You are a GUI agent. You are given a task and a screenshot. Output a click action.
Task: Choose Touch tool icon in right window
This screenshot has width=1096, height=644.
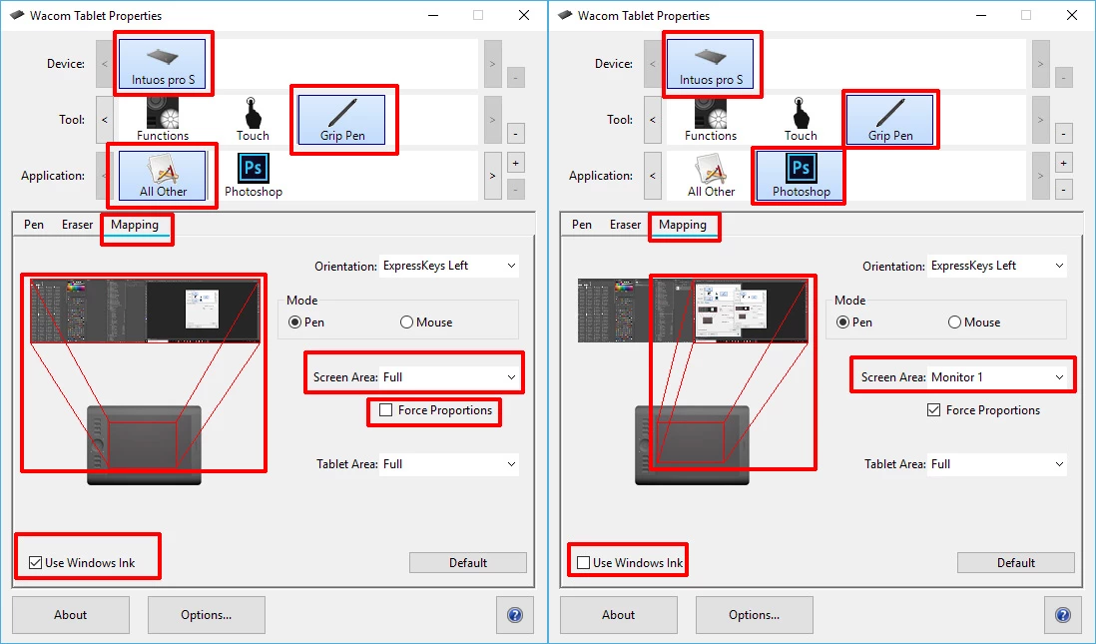click(x=801, y=119)
